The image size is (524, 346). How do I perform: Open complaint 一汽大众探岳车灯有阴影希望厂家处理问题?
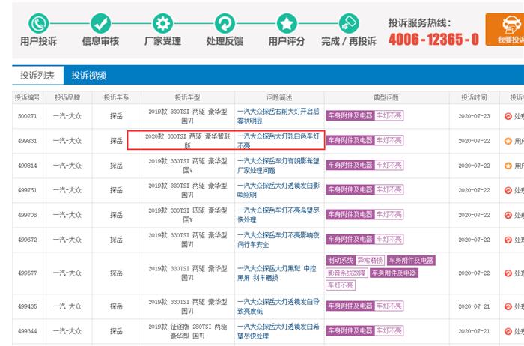coord(278,166)
